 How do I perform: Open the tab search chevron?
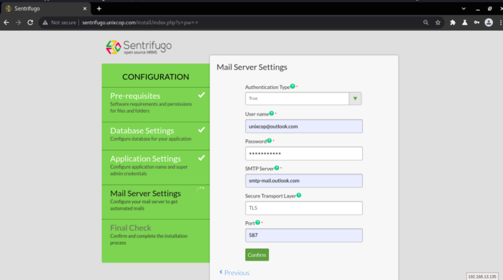pos(463,9)
